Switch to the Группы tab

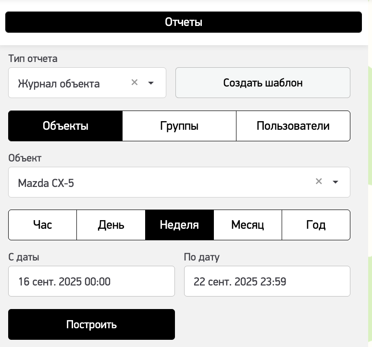click(x=179, y=126)
